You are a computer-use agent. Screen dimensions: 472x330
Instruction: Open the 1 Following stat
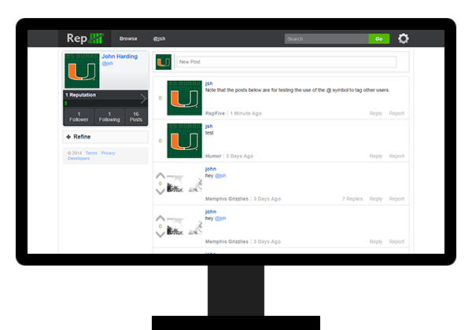109,116
